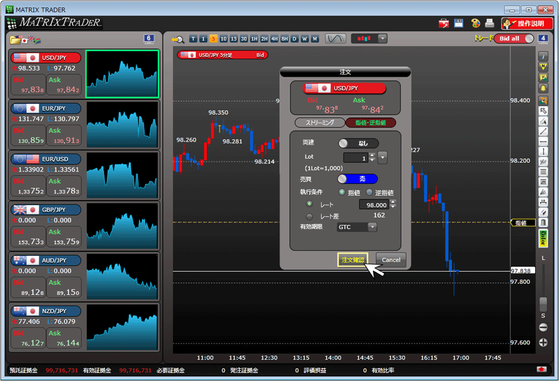This screenshot has height=381, width=559.
Task: Switch to the 指値・逆指値 tab
Action: click(x=371, y=123)
